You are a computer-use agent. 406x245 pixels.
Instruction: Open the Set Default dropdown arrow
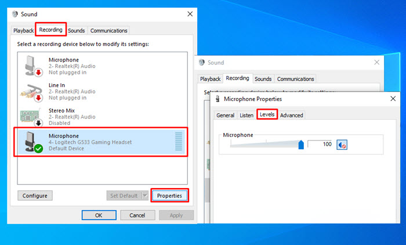click(145, 196)
